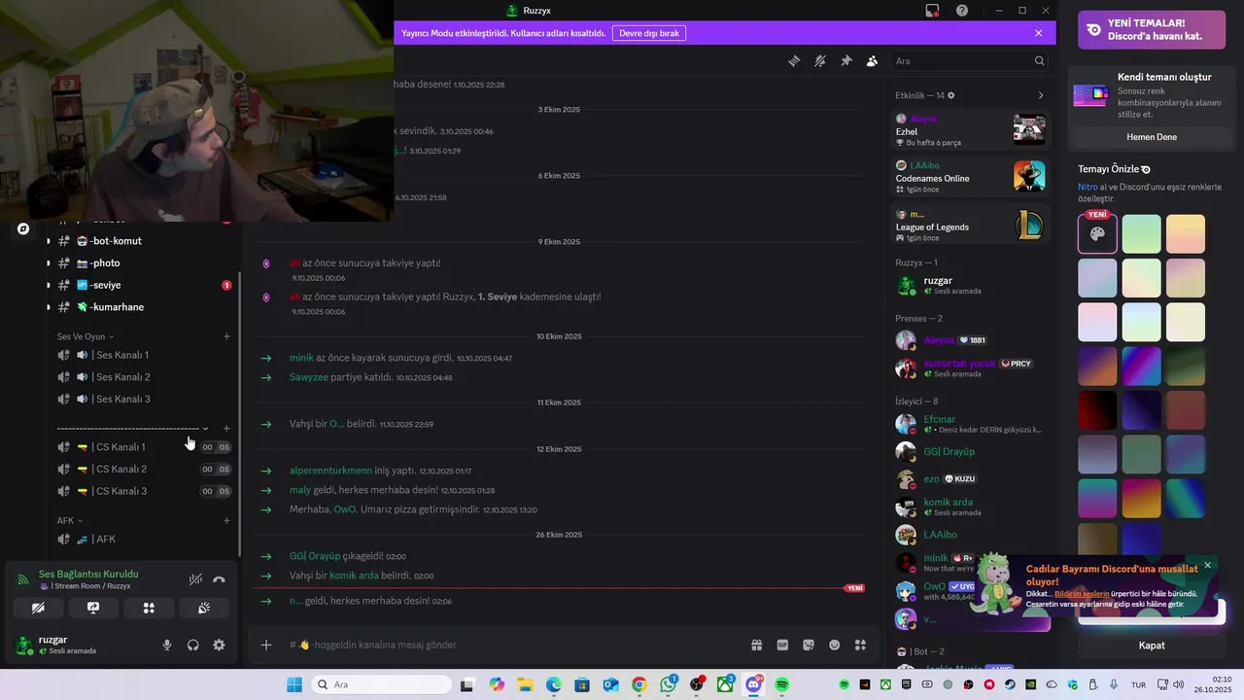Click the Nitro link in theme panel

pos(1088,187)
